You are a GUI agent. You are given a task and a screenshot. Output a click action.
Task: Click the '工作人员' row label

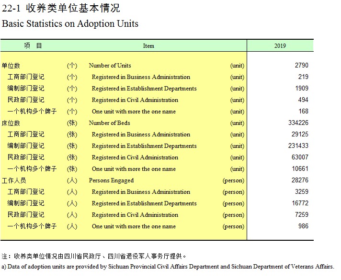(x=14, y=180)
